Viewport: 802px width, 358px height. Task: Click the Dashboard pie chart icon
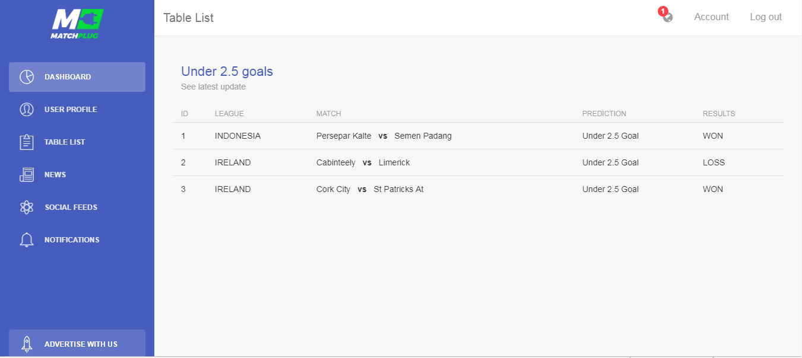point(27,77)
